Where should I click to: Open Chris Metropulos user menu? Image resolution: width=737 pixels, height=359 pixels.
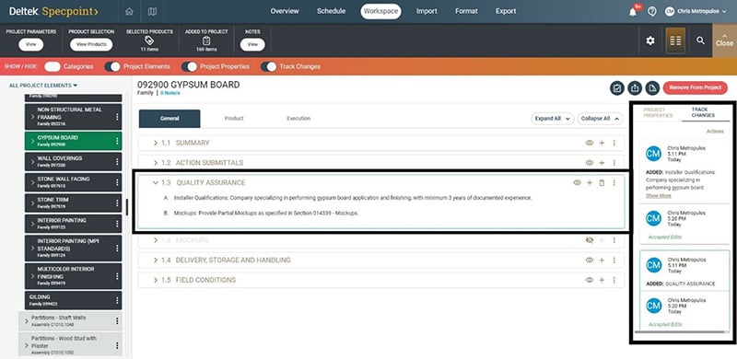pyautogui.click(x=696, y=12)
